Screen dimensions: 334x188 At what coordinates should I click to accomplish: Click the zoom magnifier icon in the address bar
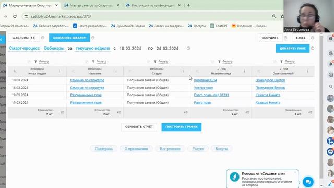[274, 16]
